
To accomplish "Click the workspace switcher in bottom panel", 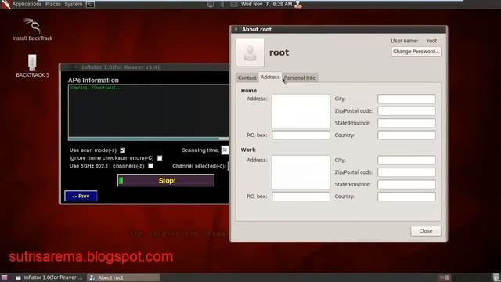I will (445, 277).
